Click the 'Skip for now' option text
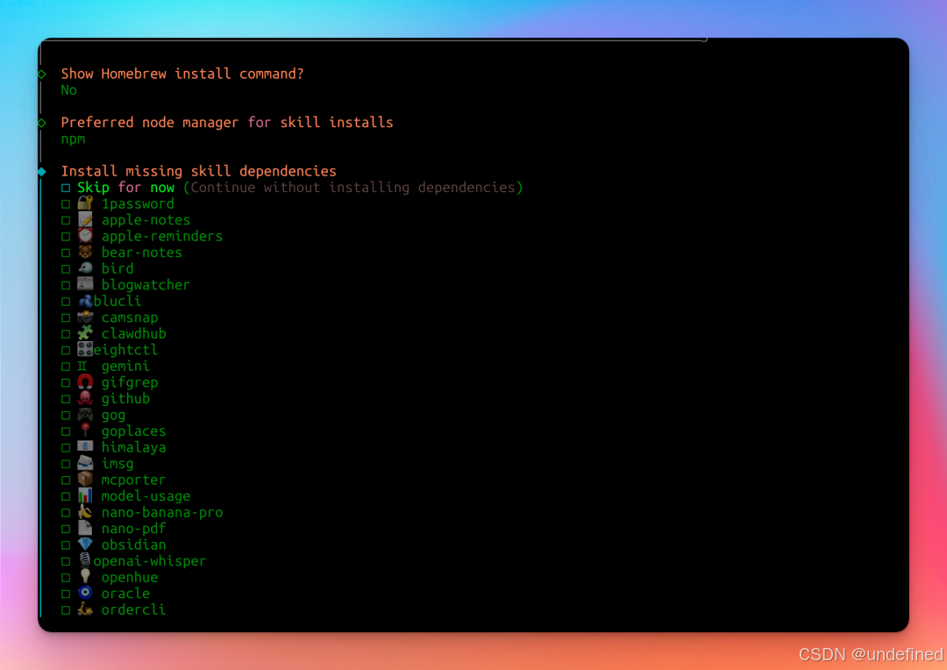 [125, 188]
